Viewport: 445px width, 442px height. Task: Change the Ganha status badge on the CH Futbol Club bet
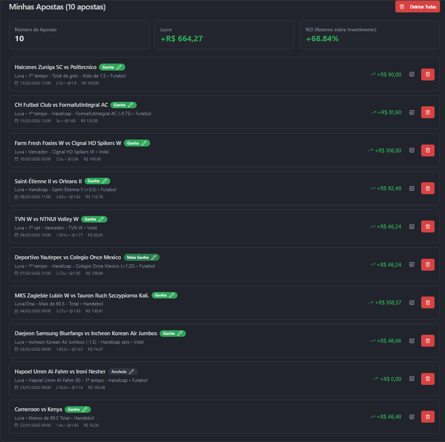point(123,105)
